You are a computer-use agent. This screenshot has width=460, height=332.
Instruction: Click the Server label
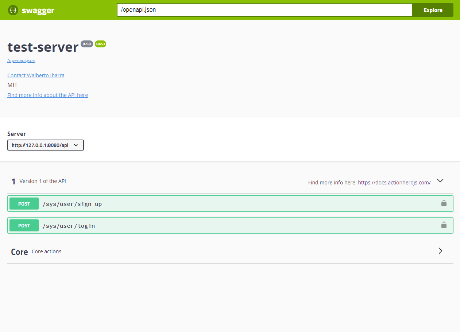(16, 134)
